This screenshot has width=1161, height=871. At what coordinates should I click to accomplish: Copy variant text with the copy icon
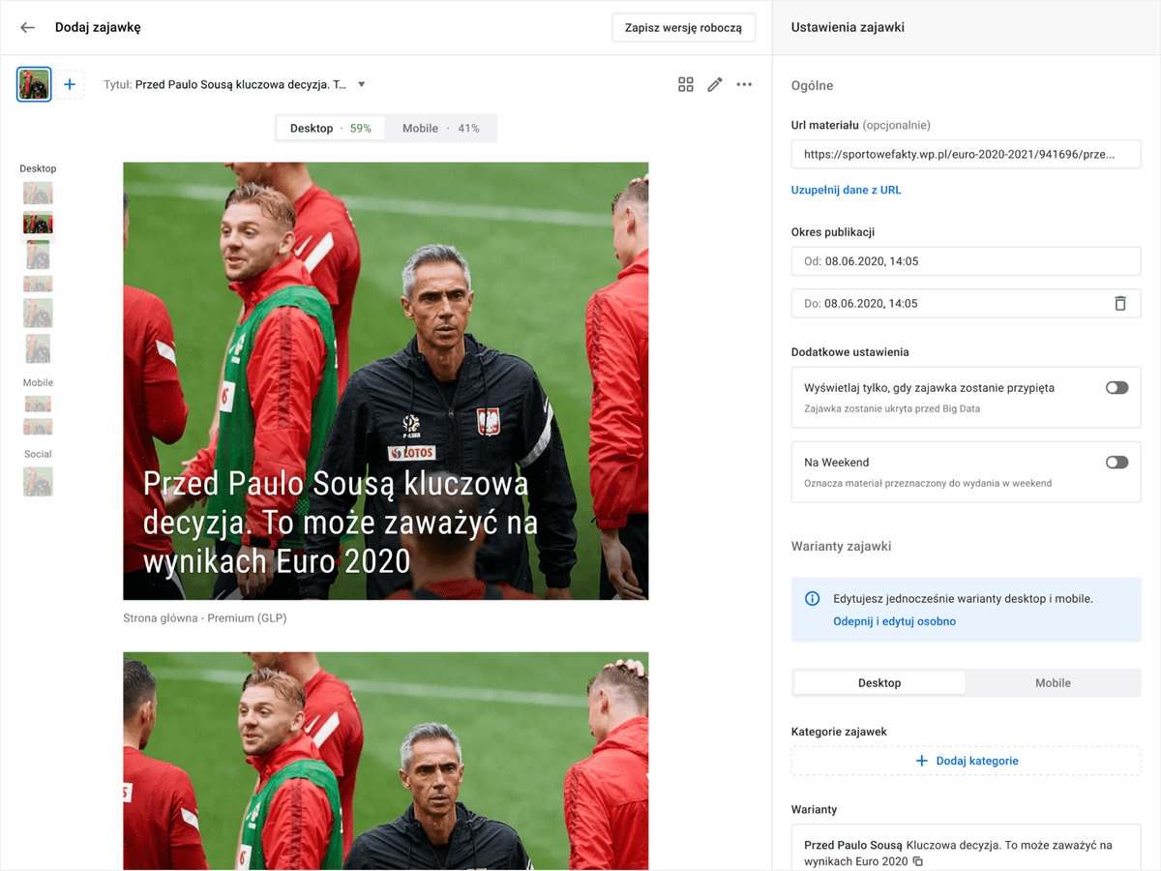tap(918, 861)
